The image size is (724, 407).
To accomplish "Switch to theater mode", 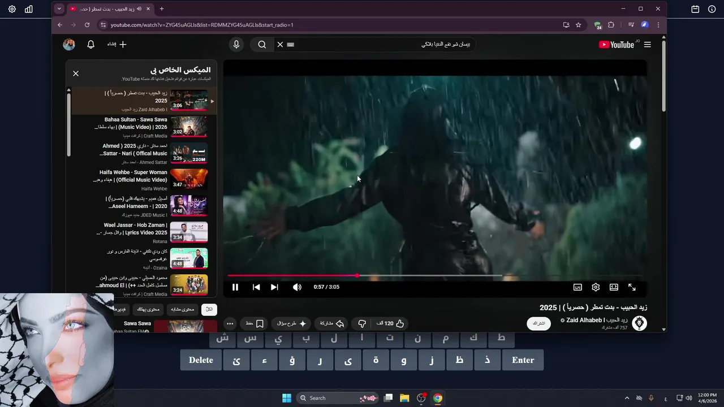I will pyautogui.click(x=614, y=287).
